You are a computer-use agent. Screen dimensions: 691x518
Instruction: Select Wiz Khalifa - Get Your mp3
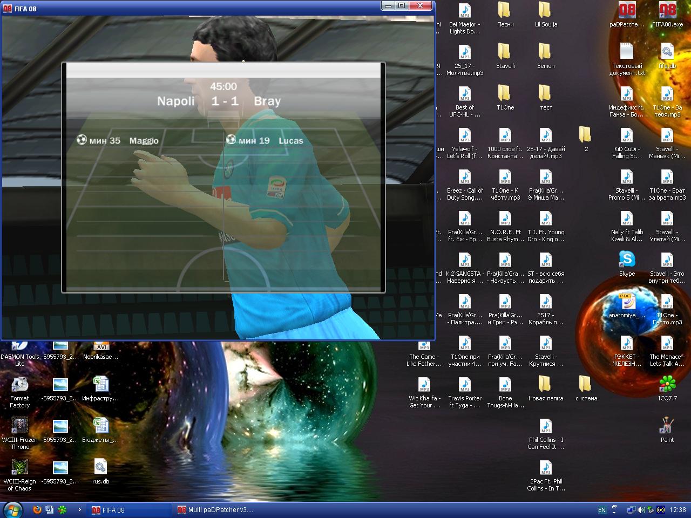coord(424,392)
